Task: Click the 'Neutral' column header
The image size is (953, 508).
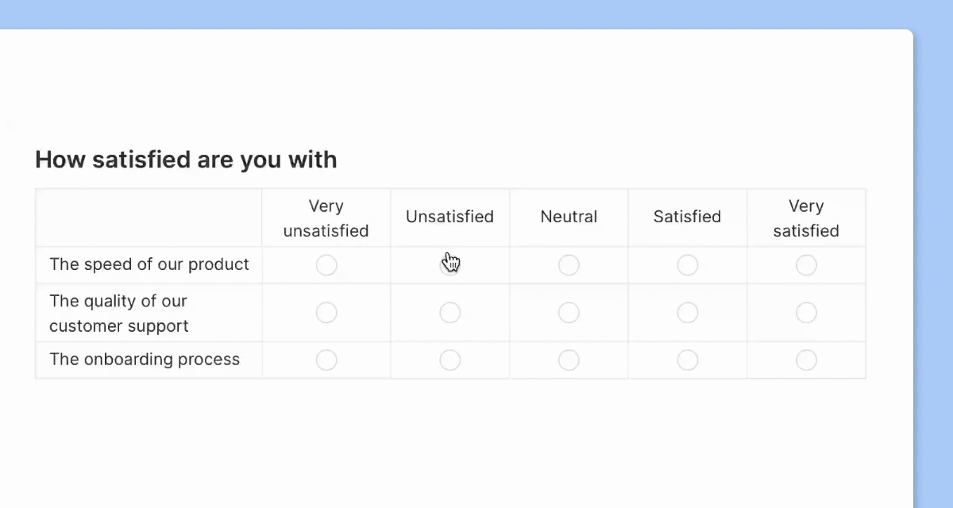Action: 569,217
